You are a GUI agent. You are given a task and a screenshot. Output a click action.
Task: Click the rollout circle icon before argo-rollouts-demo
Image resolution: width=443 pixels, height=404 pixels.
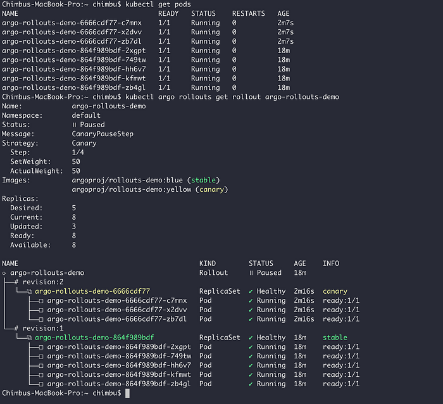[4, 273]
